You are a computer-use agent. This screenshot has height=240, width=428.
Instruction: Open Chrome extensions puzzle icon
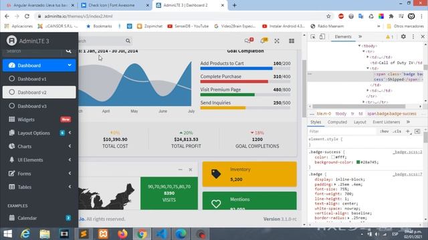click(x=391, y=16)
